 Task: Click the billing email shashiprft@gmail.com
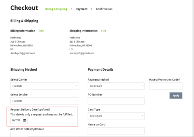tap(22, 53)
